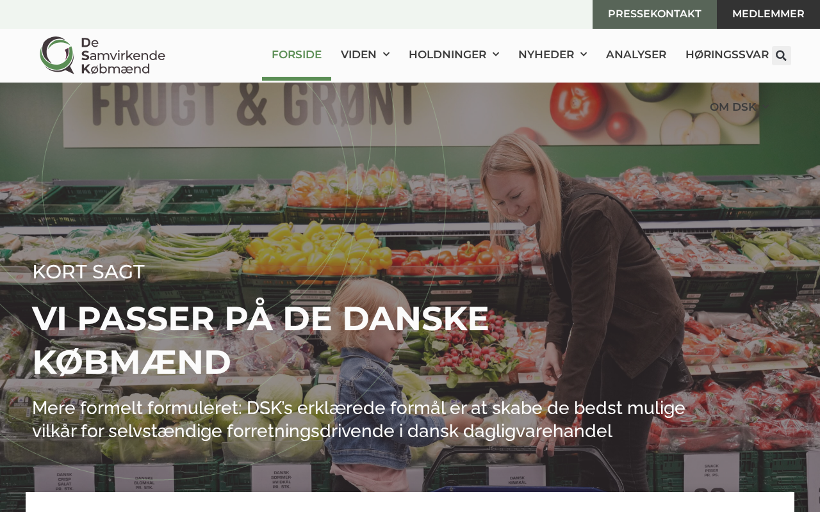Image resolution: width=820 pixels, height=512 pixels.
Task: Click the 'Mere formelt formuleret' paragraph text
Action: click(x=359, y=419)
